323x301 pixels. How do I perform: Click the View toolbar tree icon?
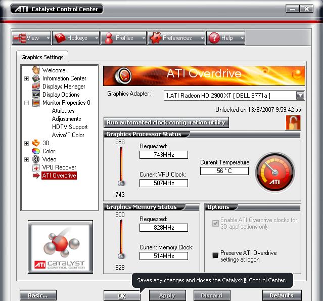20,38
